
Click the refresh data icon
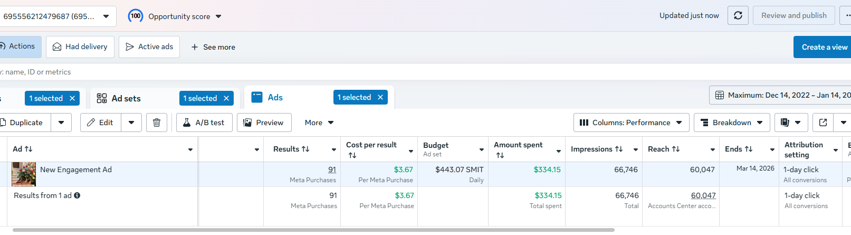(x=738, y=16)
